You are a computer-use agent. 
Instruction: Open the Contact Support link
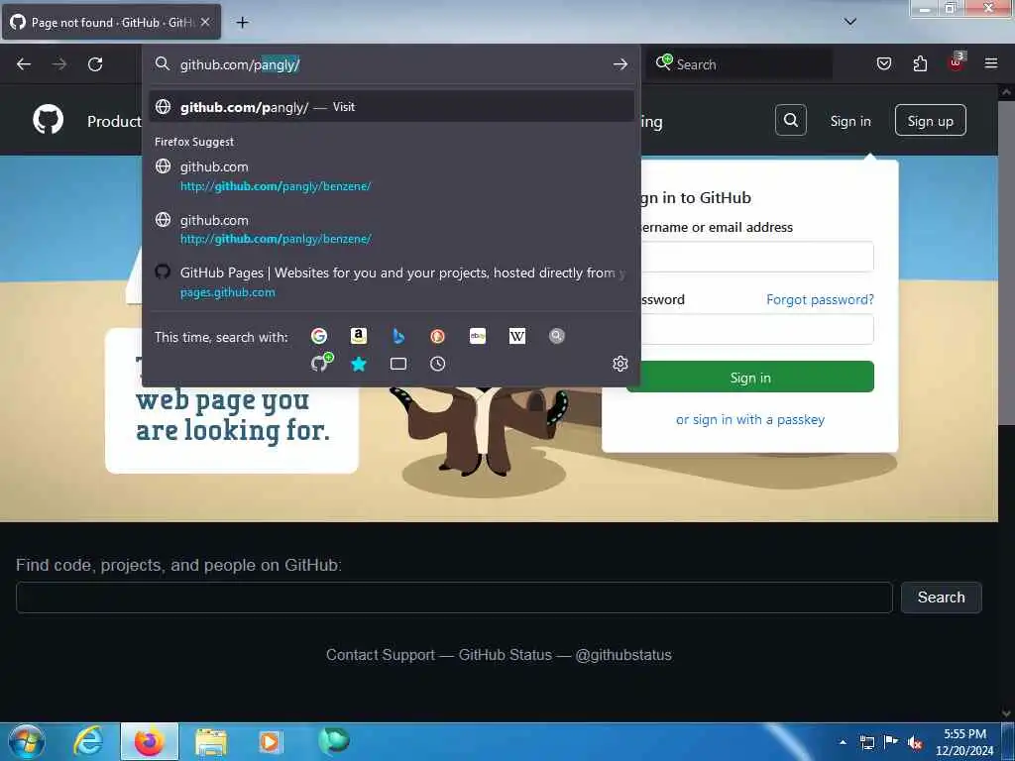pos(380,655)
